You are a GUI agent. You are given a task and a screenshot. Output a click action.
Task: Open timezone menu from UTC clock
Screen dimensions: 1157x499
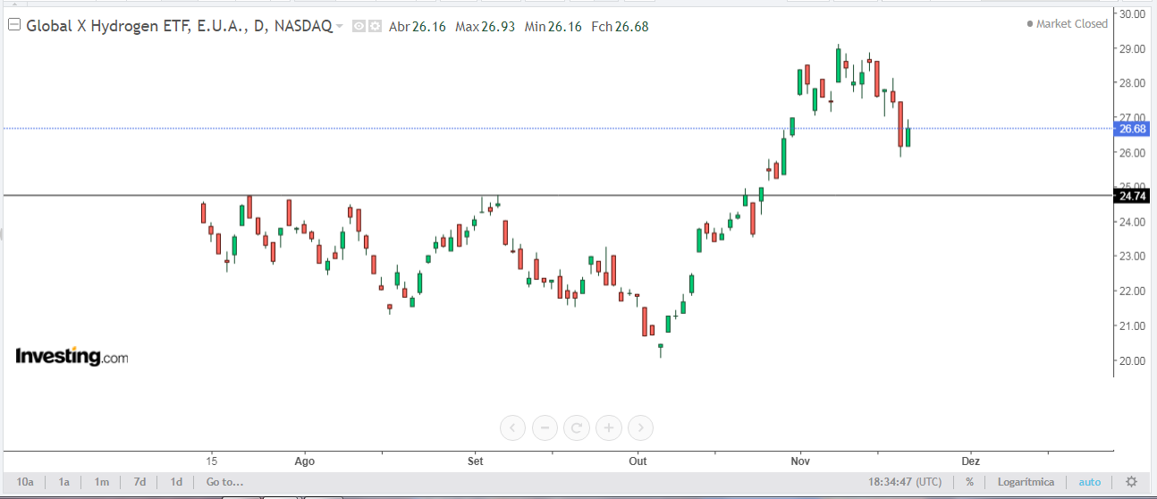[x=905, y=482]
